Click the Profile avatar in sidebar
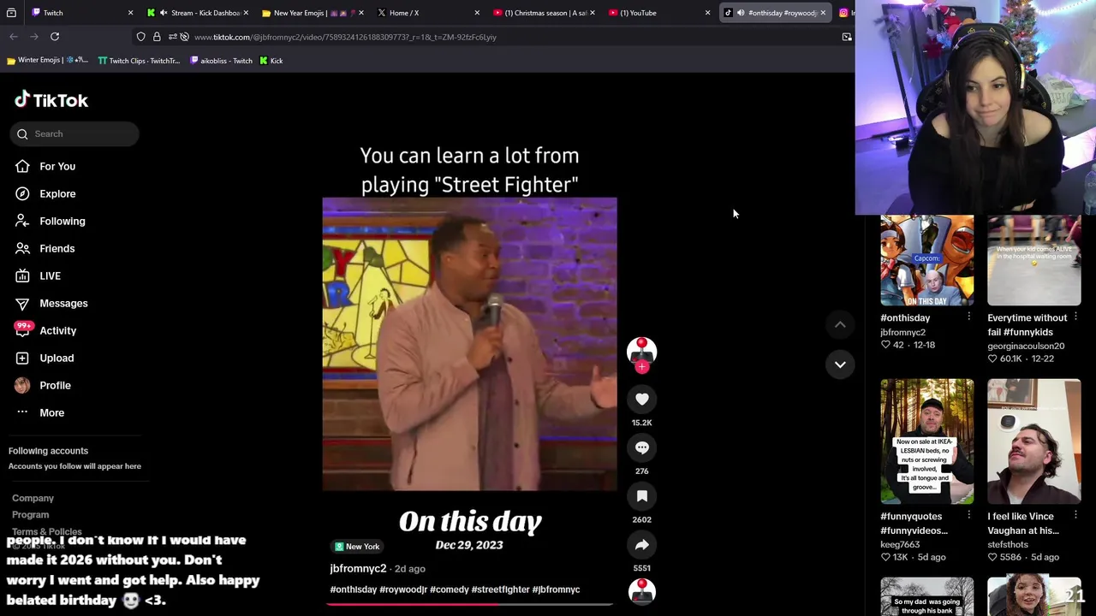The height and width of the screenshot is (616, 1096). click(x=22, y=385)
